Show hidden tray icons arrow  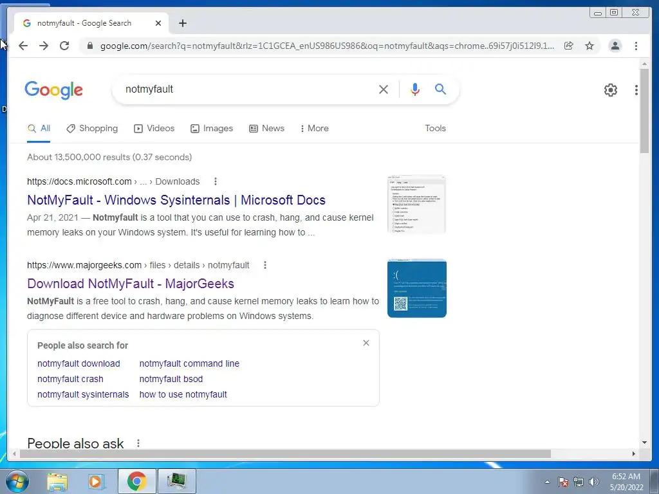pos(547,482)
